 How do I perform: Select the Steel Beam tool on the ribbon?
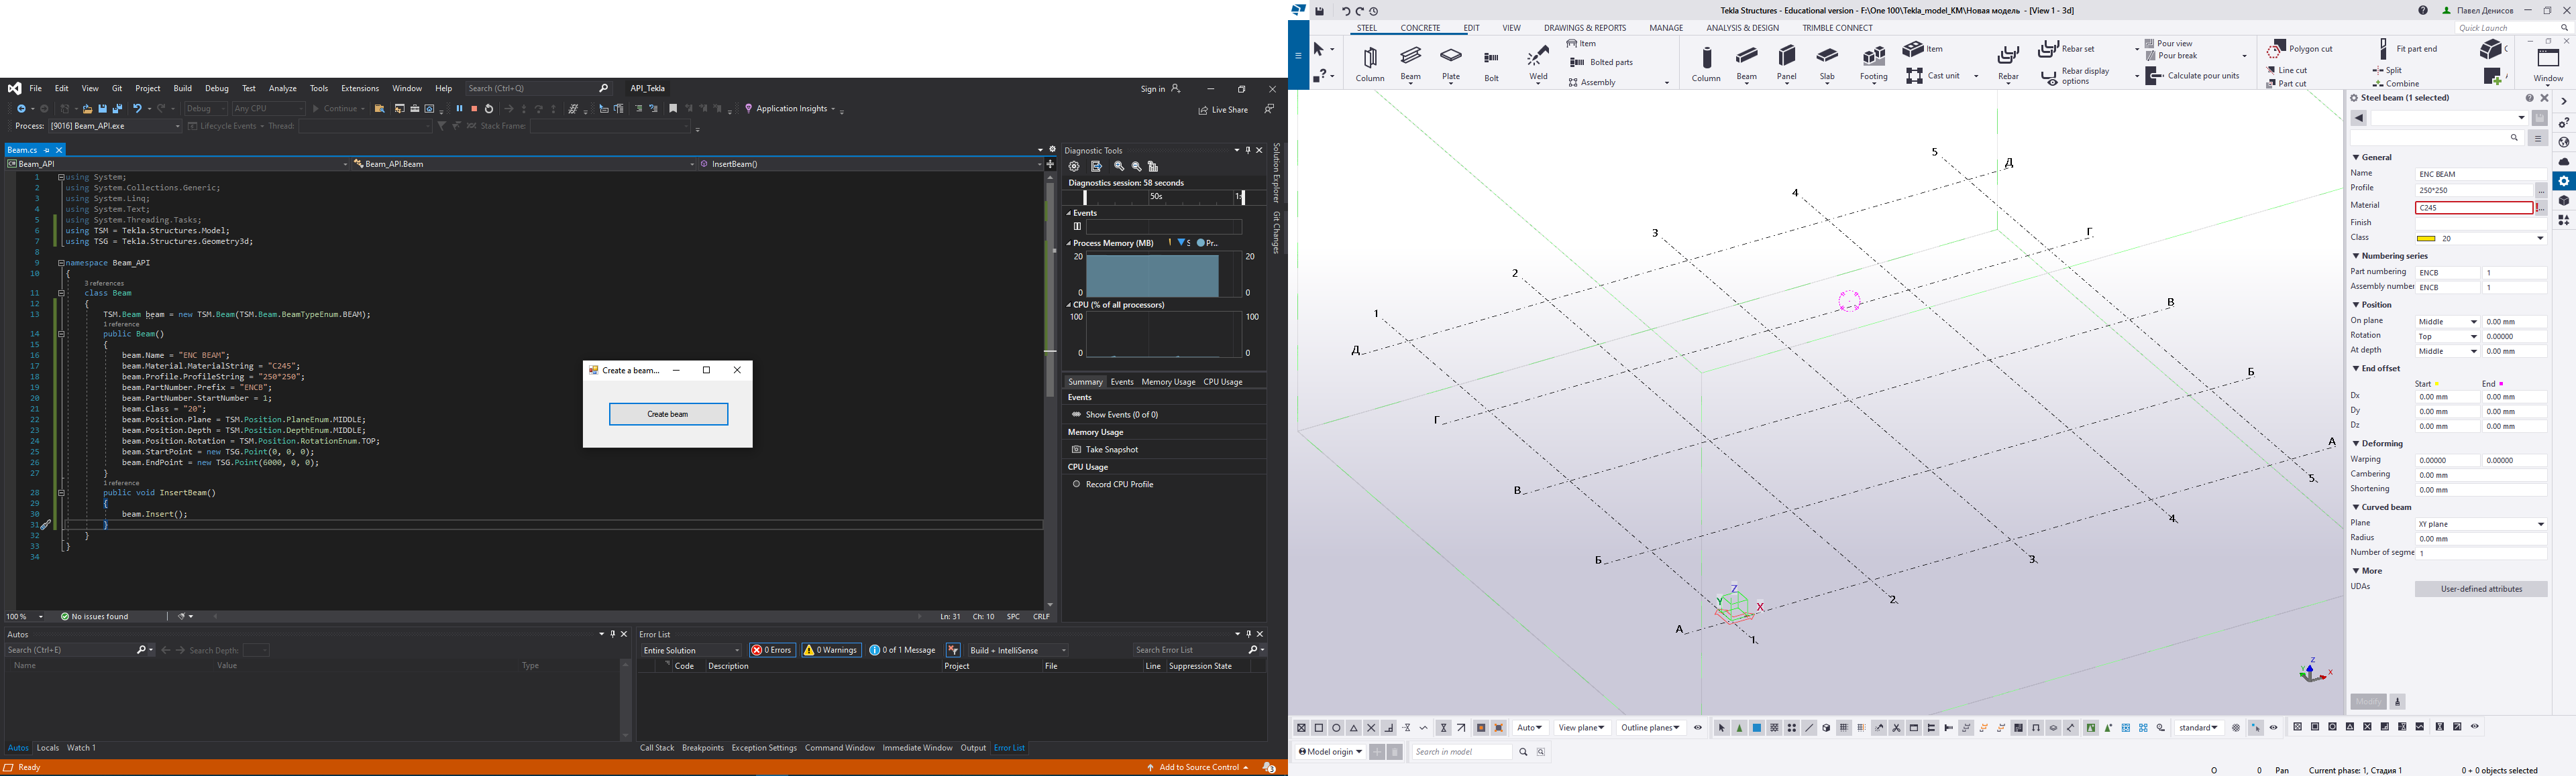pos(1410,63)
